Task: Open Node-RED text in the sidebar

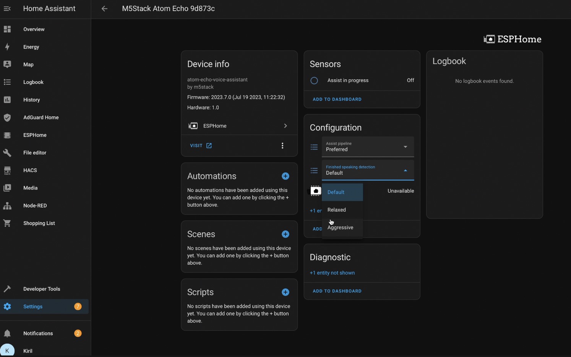Action: coord(35,206)
